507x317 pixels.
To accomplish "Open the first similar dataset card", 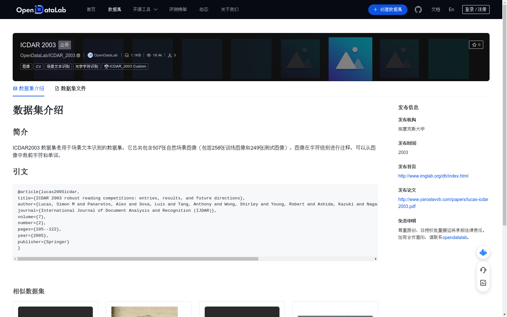I will tap(55, 309).
